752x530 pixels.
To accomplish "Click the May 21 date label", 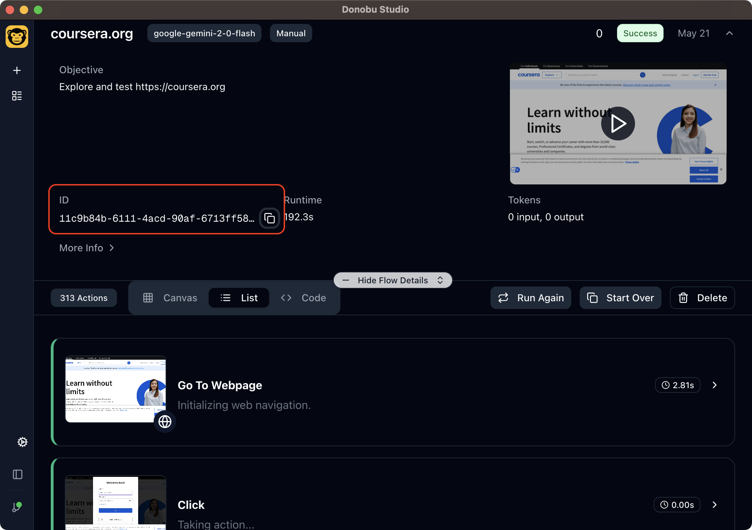I will (694, 33).
